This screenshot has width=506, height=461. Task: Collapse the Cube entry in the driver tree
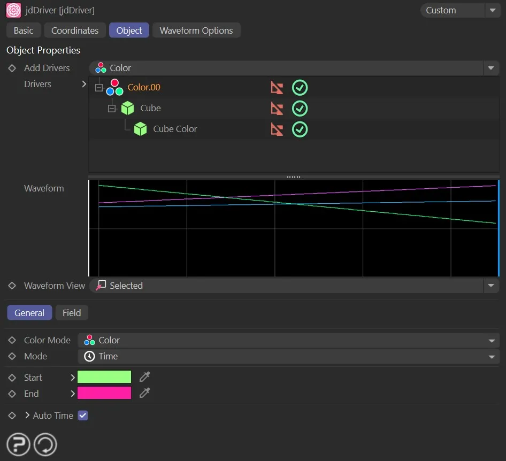pyautogui.click(x=112, y=108)
